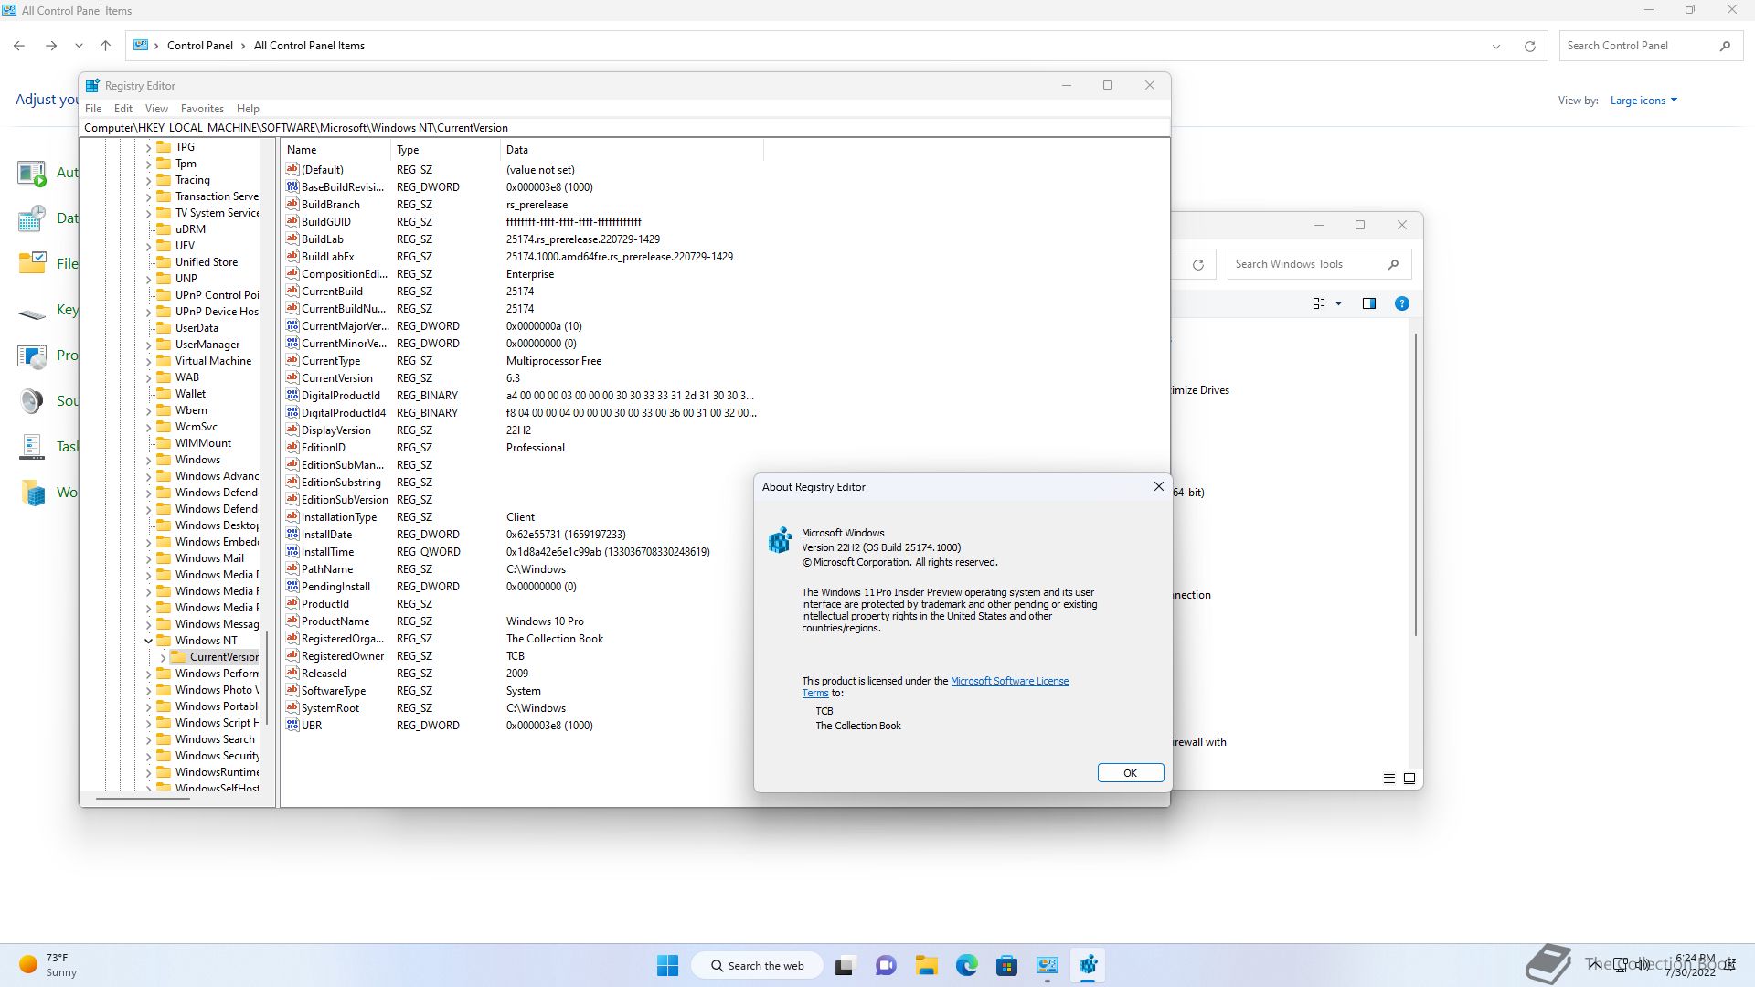Click the Windows Tools vertical scrollbar
Viewport: 1755px width, 987px height.
coord(1415,484)
